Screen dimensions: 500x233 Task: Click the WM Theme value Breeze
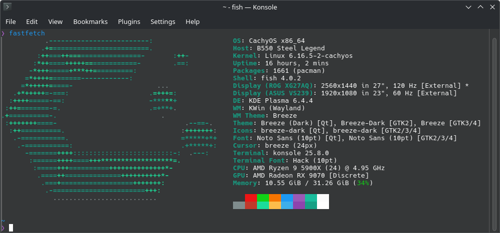coord(285,116)
